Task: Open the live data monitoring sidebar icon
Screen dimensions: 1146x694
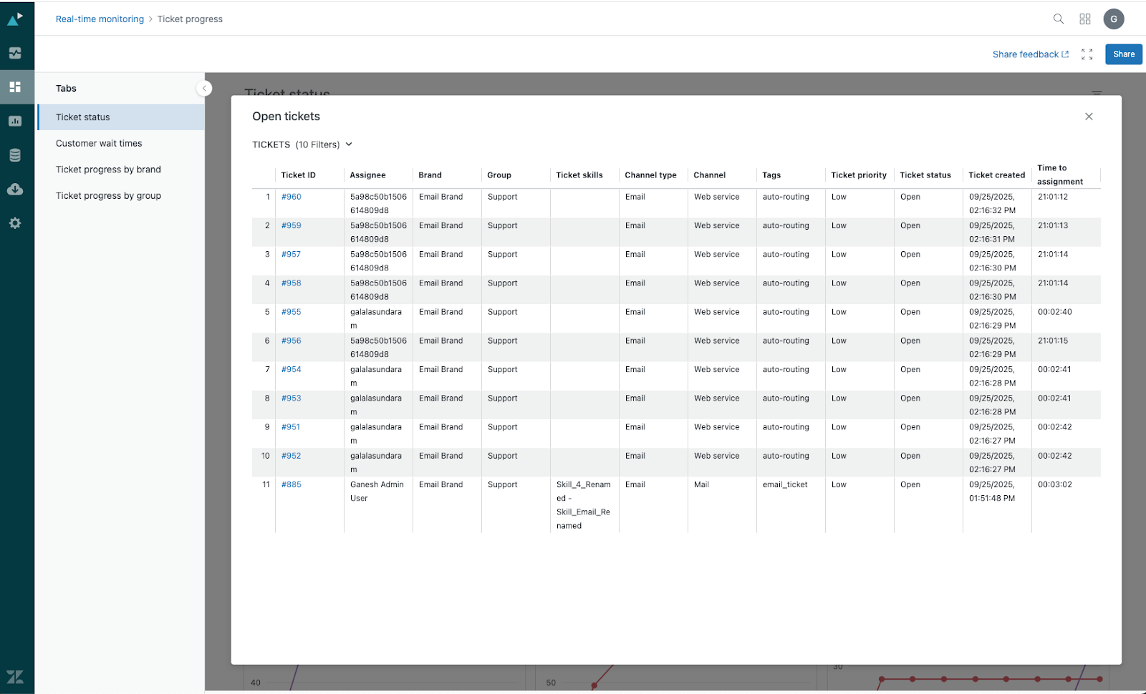Action: pyautogui.click(x=15, y=53)
